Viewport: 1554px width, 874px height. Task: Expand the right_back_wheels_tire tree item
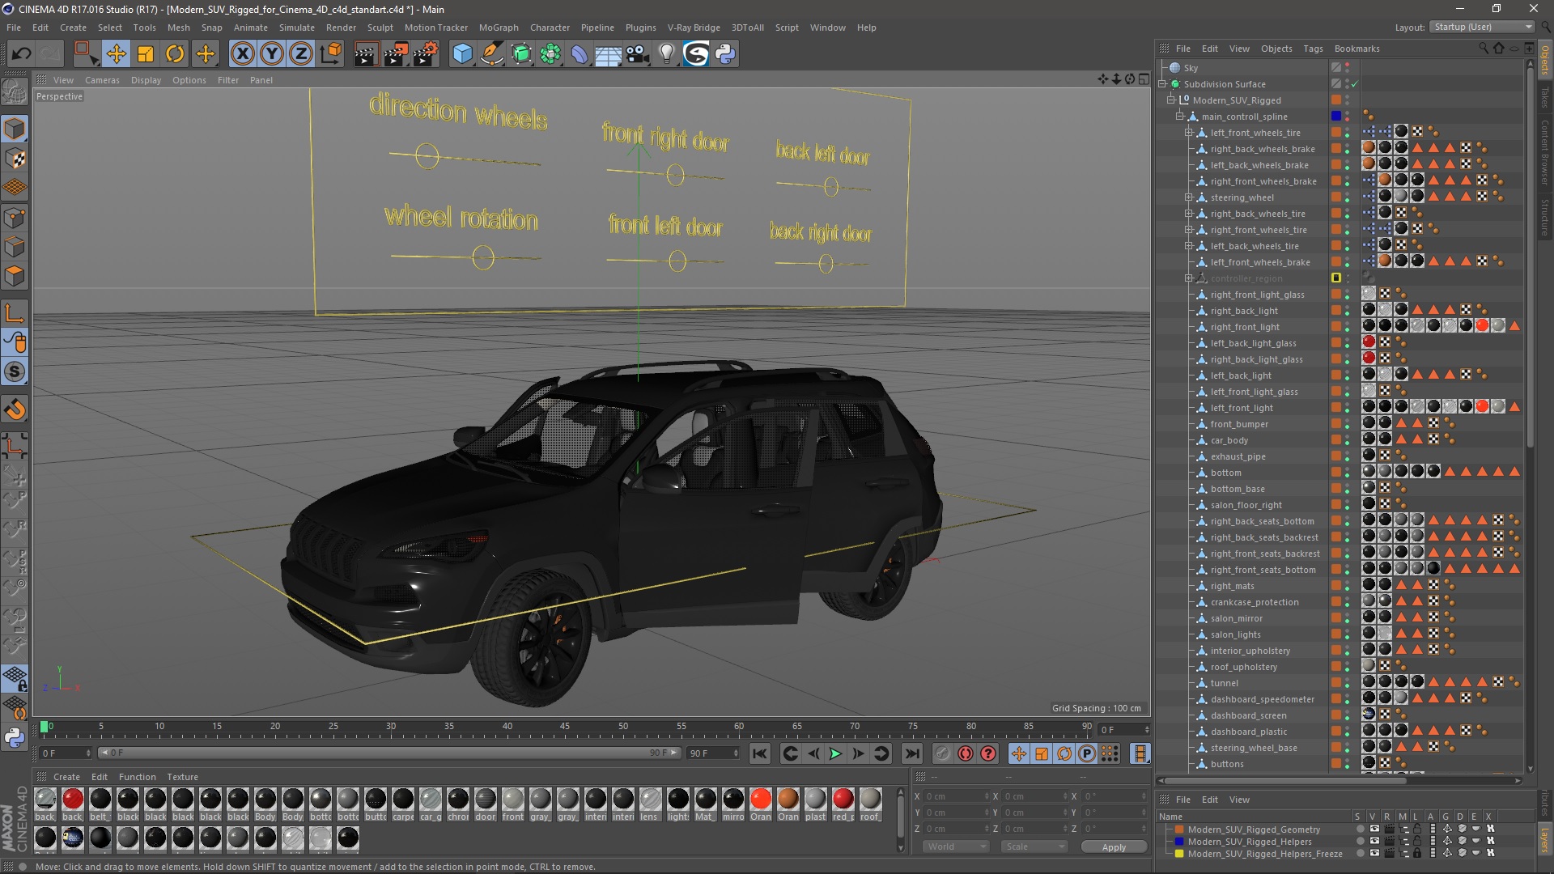pyautogui.click(x=1189, y=214)
